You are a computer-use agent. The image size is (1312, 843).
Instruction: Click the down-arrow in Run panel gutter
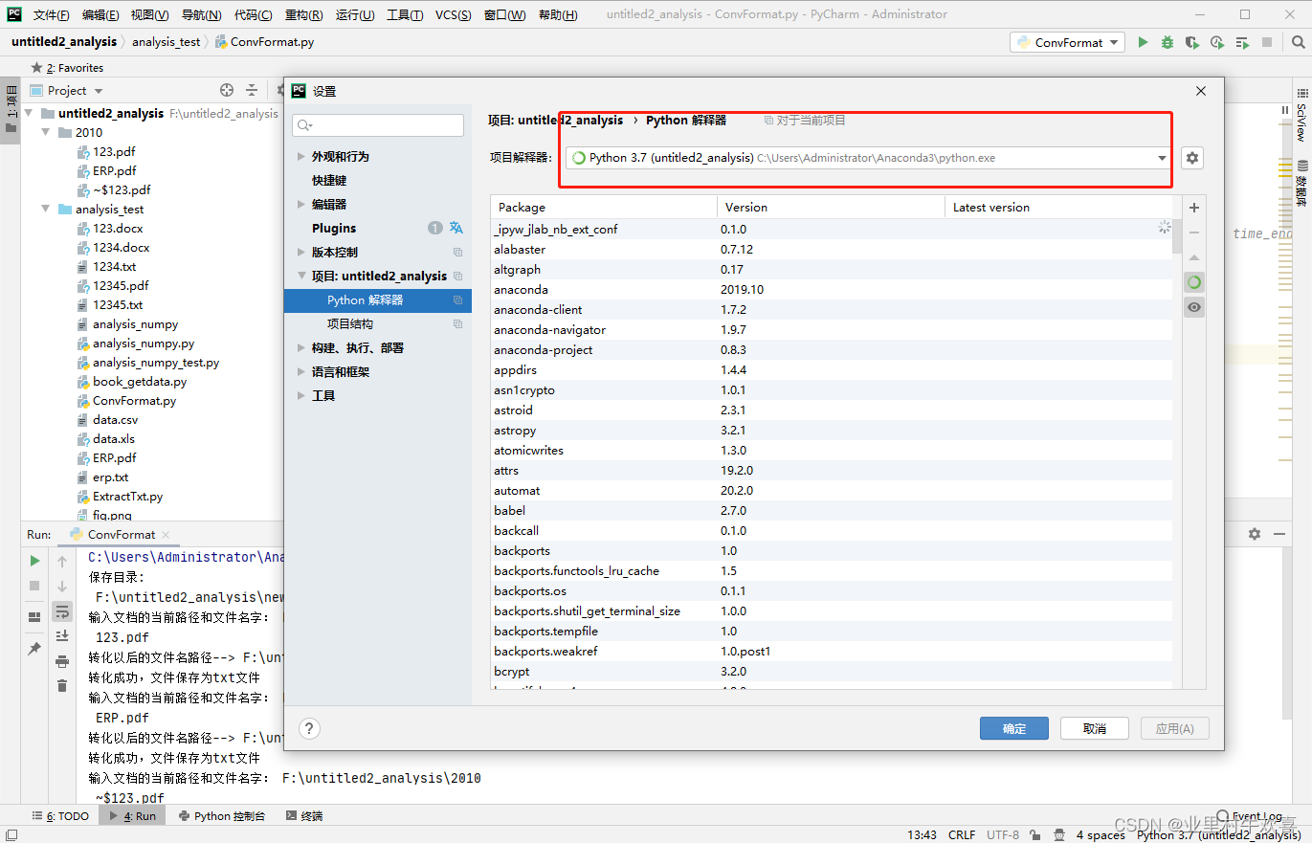click(62, 586)
